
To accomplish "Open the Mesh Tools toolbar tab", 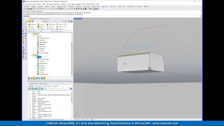I will point(122,7).
